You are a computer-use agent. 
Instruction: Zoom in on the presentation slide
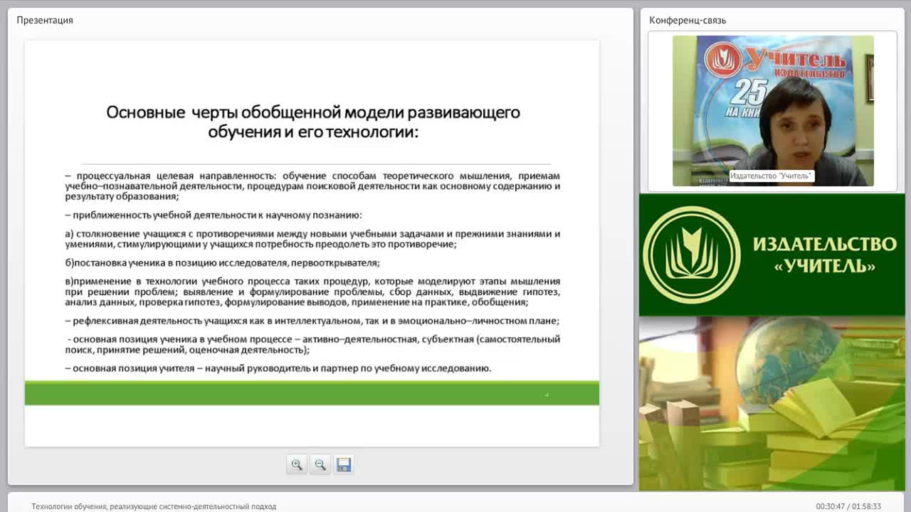tap(297, 464)
